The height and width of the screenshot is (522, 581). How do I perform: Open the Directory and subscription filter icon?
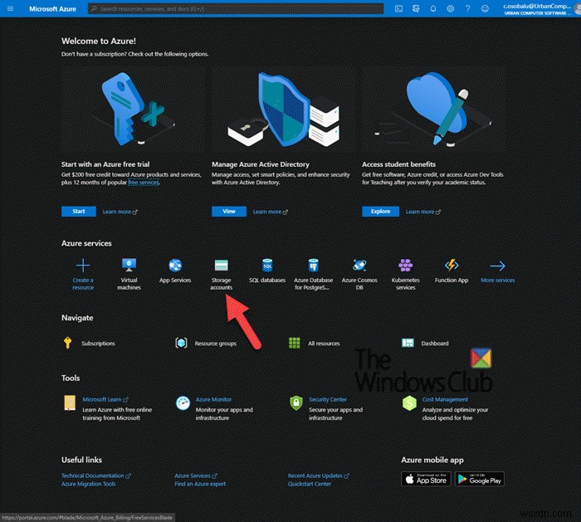tap(416, 8)
